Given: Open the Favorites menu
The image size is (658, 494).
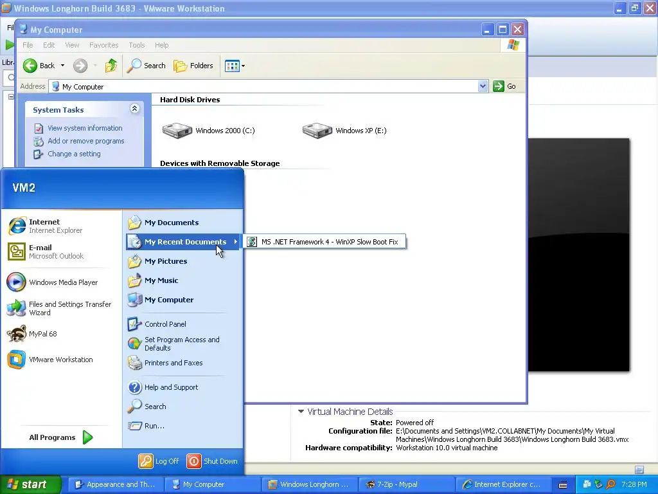Looking at the screenshot, I should [103, 45].
